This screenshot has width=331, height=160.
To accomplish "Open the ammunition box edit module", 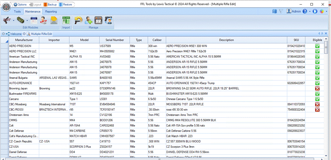I will click(x=21, y=20).
